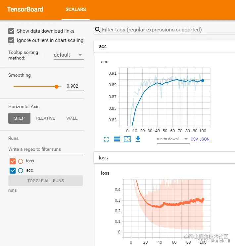Viewport: 235px width, 246px height.
Task: Fit domain to data icon under acc chart
Action: coord(127,139)
